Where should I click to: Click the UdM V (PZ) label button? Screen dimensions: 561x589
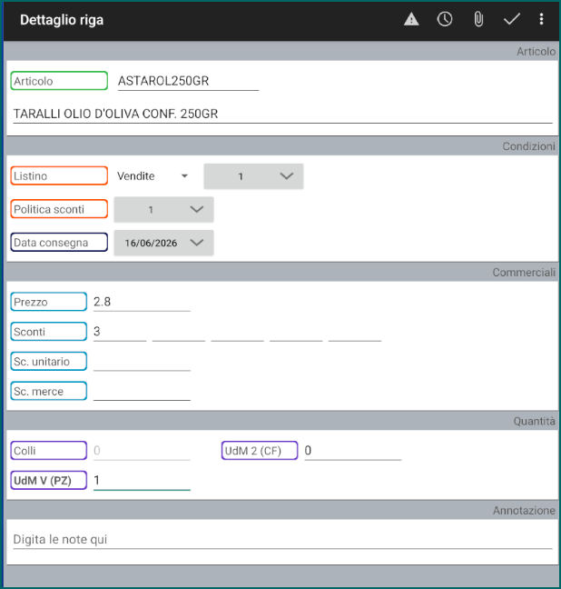(49, 480)
